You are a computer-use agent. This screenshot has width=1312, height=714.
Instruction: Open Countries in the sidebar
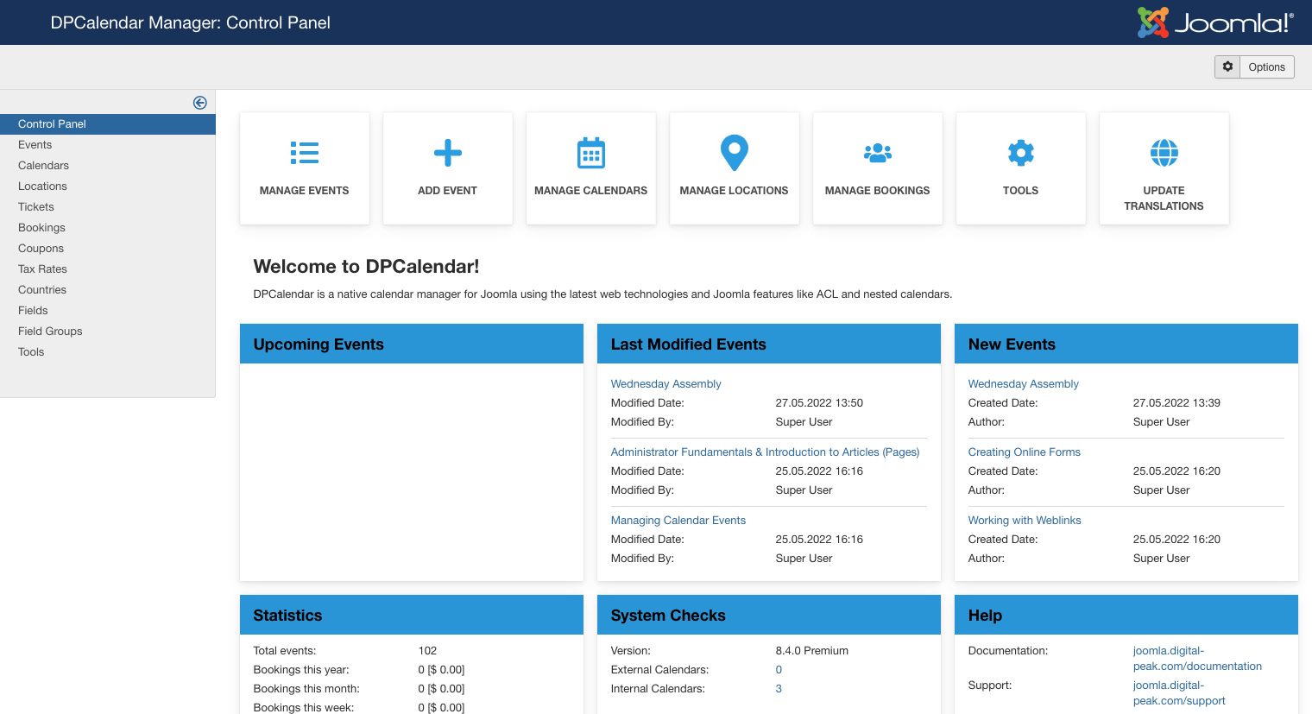[108, 290]
